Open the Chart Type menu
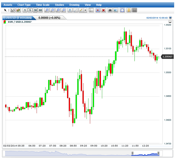This screenshot has height=158, width=175. (24, 5)
